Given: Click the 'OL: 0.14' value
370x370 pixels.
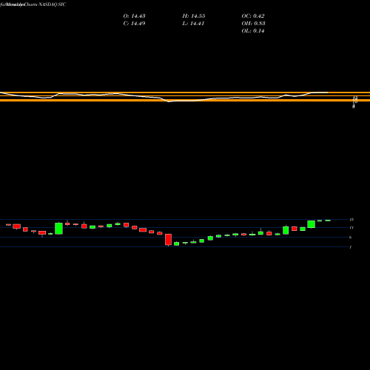Looking at the screenshot, I should (x=253, y=31).
